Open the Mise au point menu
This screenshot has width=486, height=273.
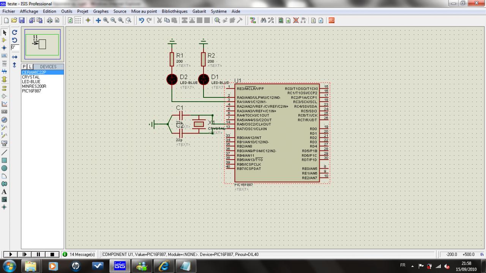144,11
